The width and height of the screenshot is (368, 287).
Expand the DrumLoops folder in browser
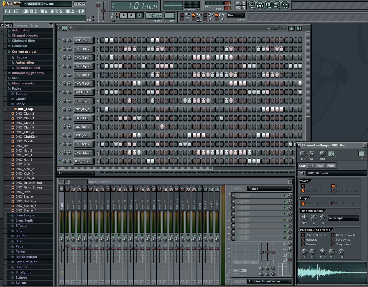point(25,215)
